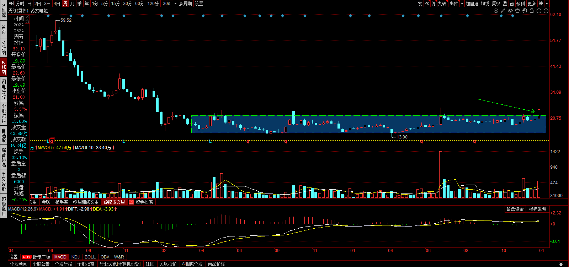The height and width of the screenshot is (267, 569).
Task: Switch indicator to KDJ
Action: pyautogui.click(x=75, y=257)
